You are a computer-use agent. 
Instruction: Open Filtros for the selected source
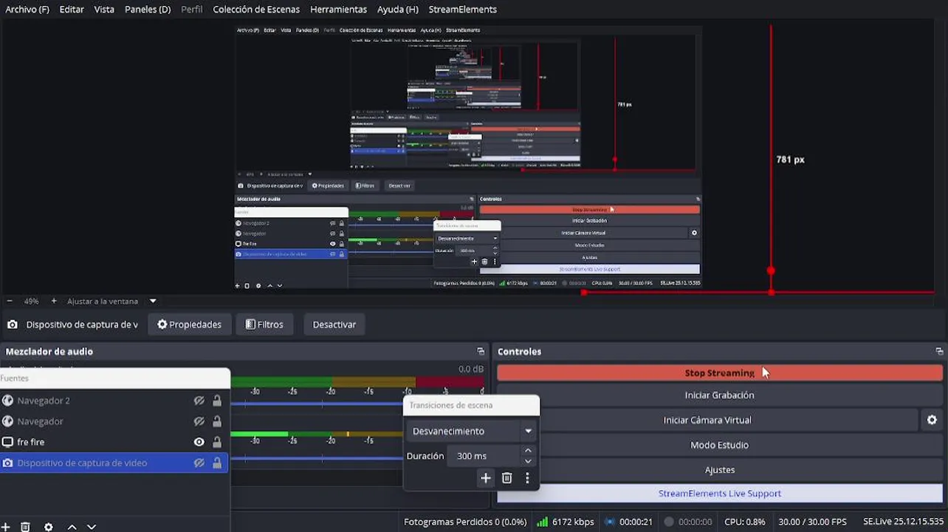pyautogui.click(x=264, y=324)
